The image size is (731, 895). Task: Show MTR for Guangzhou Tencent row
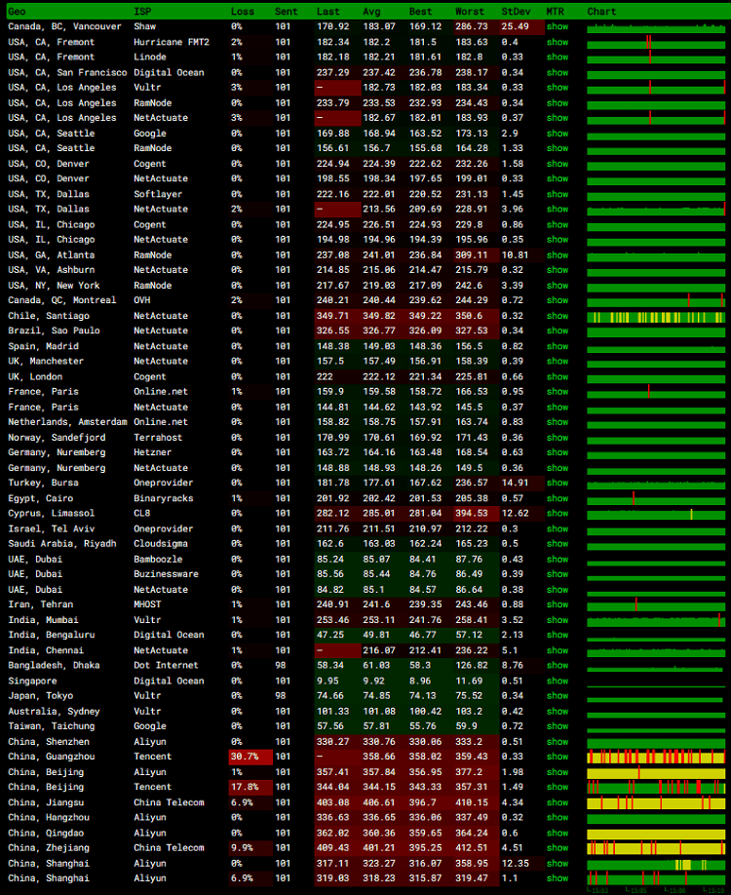[x=557, y=757]
